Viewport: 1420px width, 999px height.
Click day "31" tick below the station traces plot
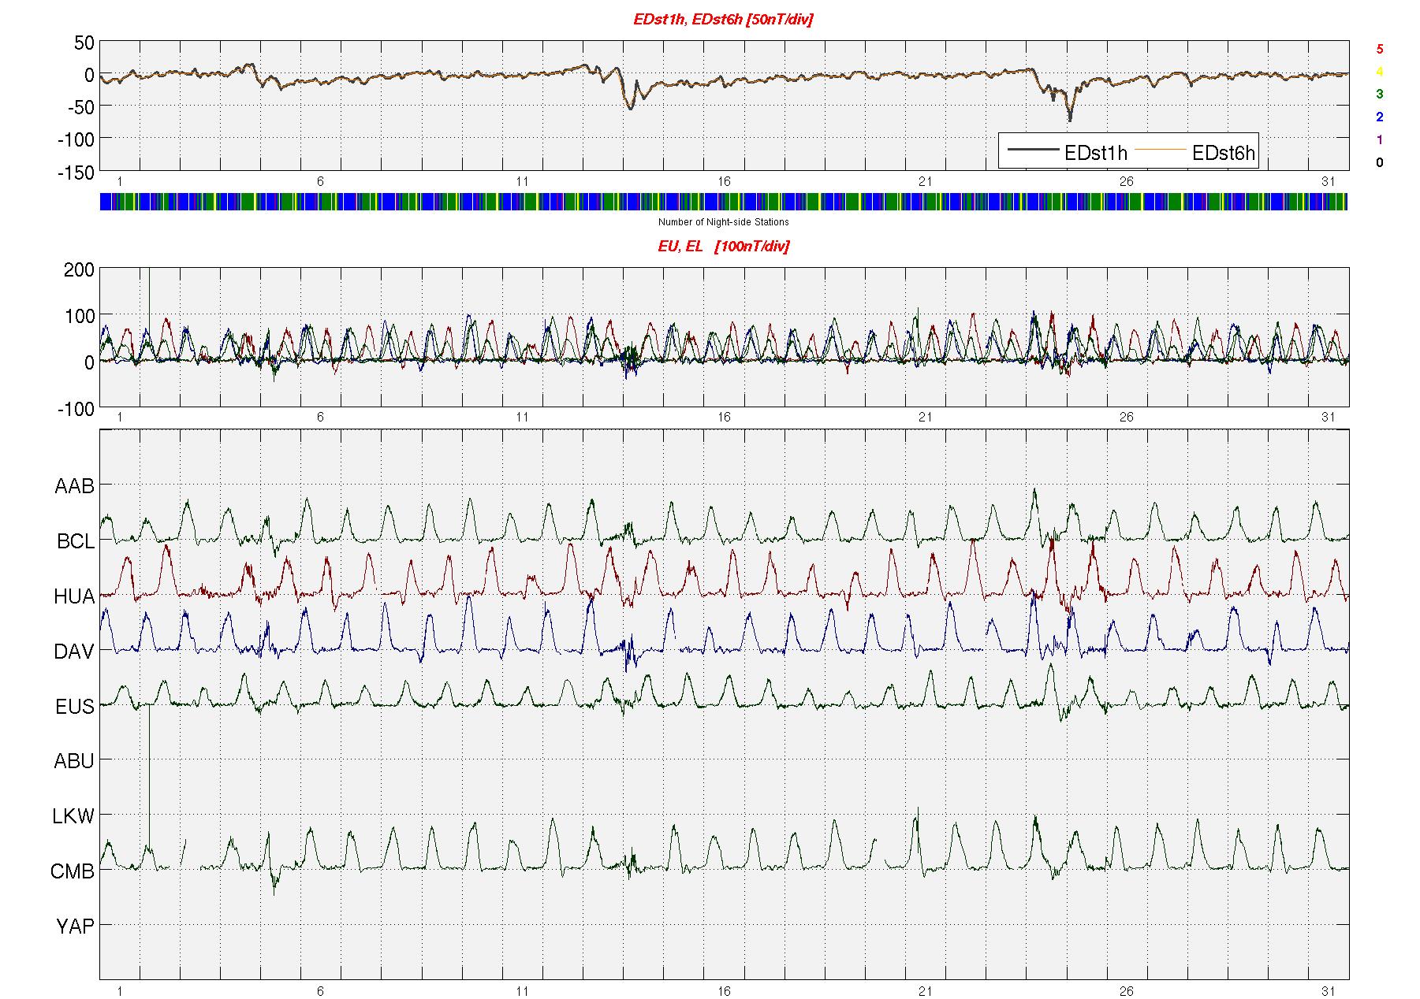(1329, 990)
